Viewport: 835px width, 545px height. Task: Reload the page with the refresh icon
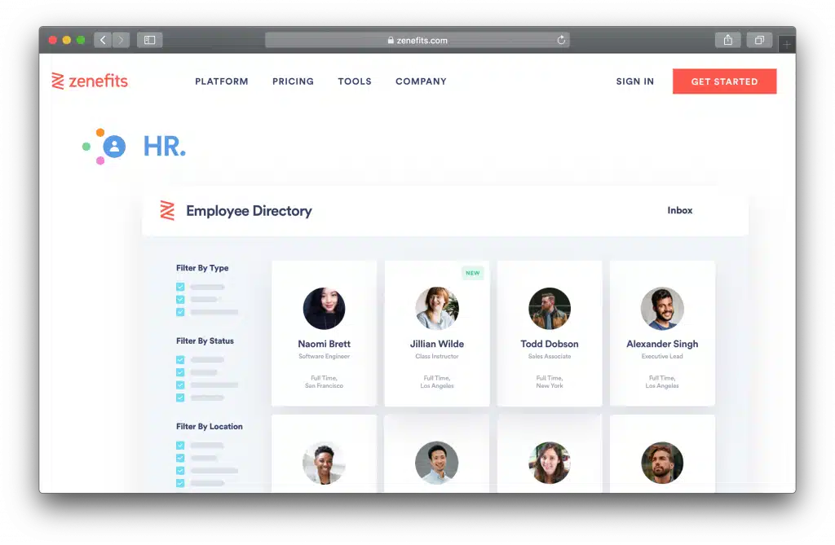pos(561,40)
